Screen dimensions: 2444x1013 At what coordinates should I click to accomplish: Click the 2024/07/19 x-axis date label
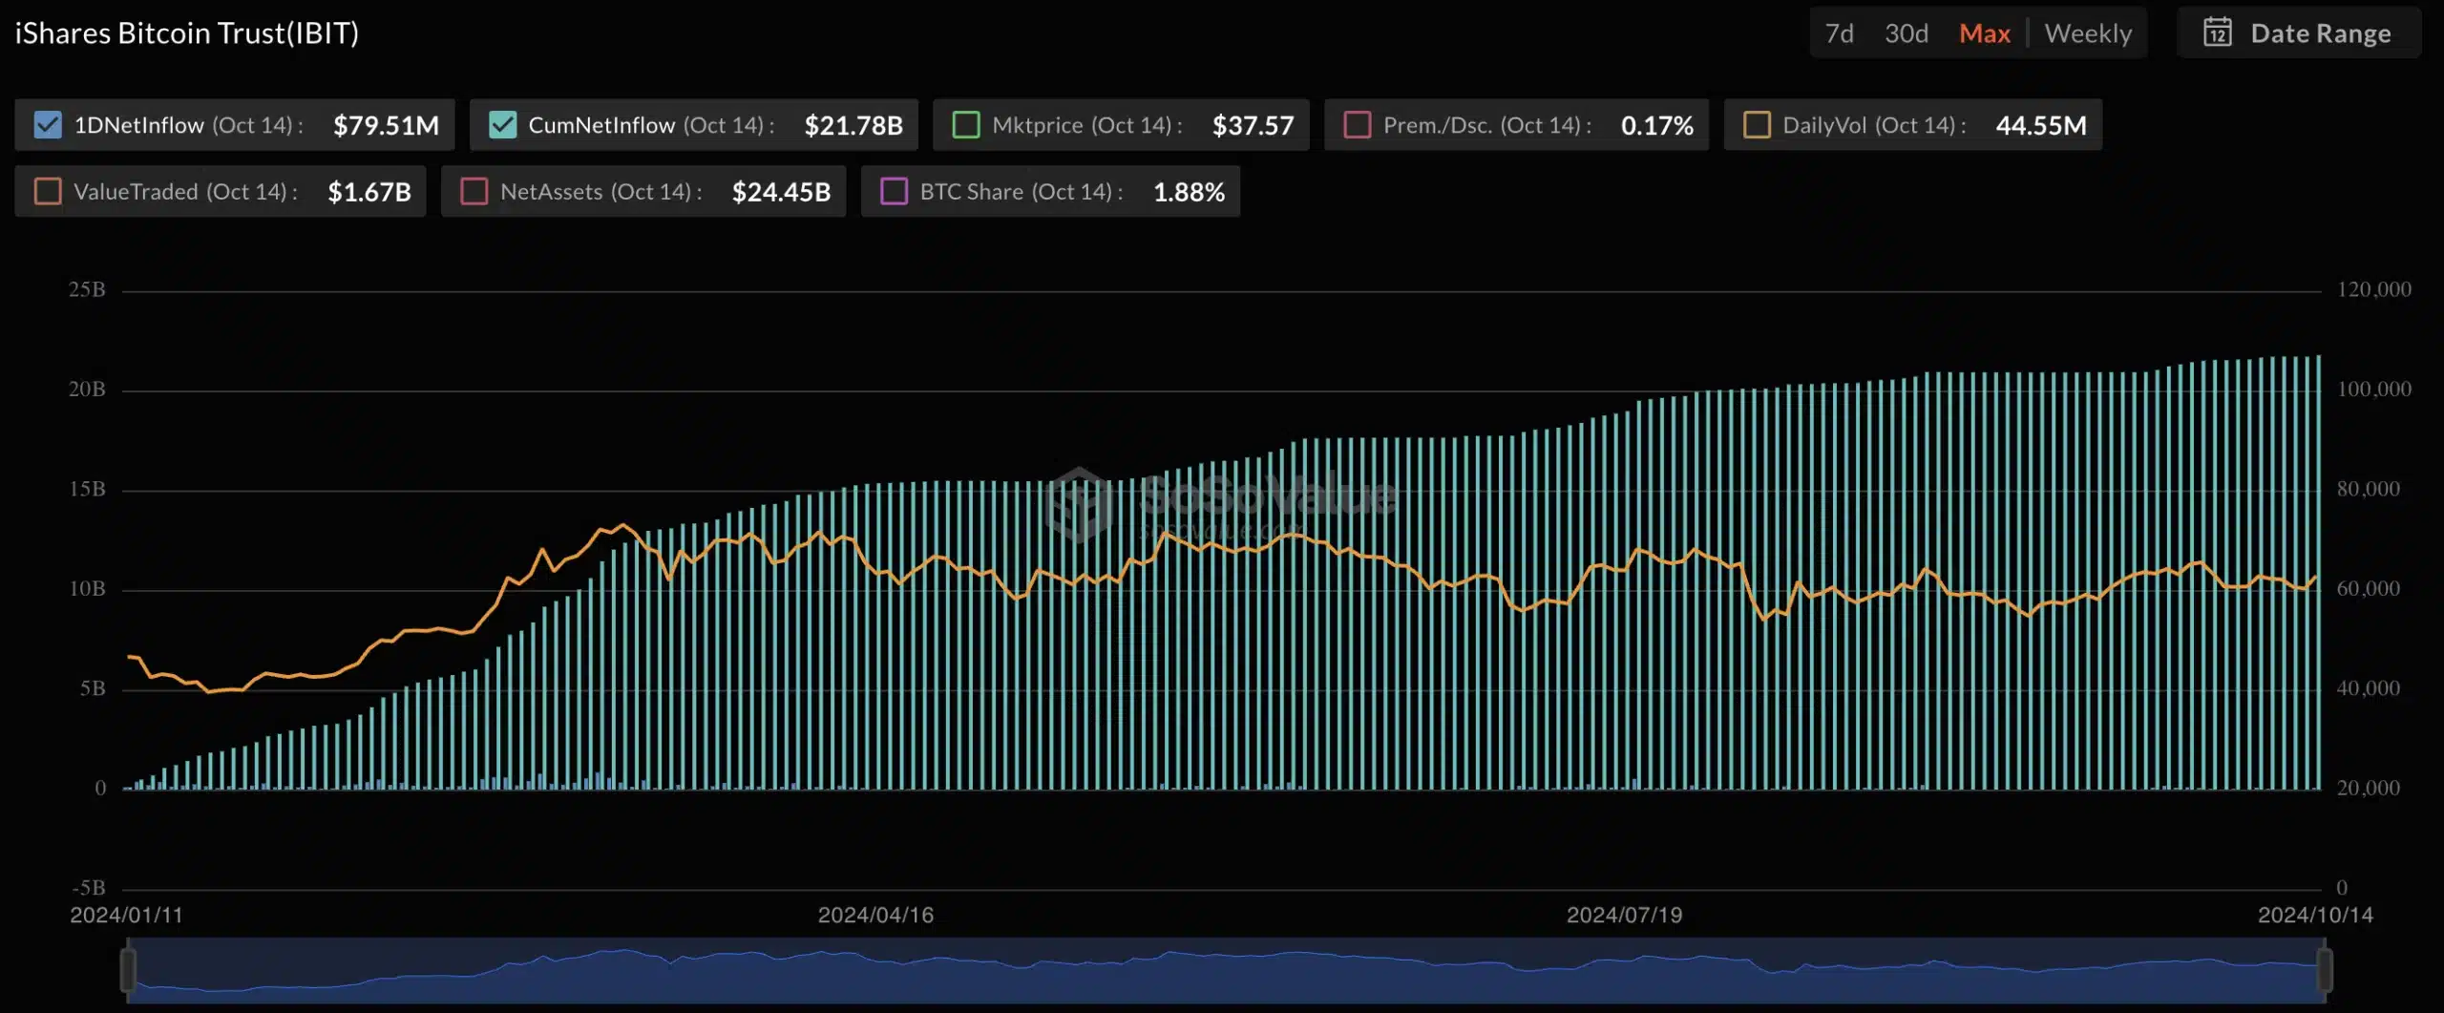coord(1624,915)
